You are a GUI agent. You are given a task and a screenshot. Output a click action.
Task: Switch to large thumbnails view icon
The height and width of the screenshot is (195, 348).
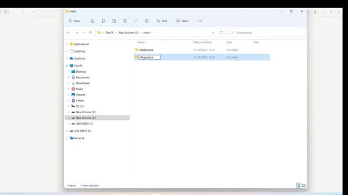point(304,185)
